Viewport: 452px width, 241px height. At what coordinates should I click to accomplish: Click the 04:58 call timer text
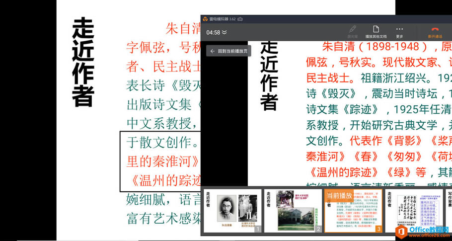[213, 32]
